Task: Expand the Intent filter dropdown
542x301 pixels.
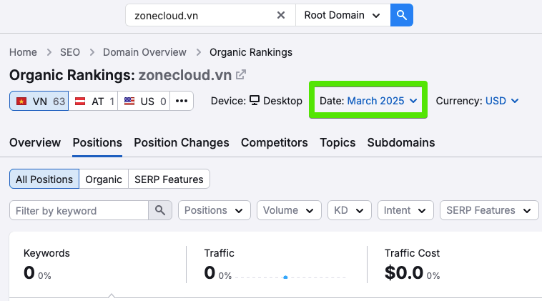Action: tap(405, 210)
